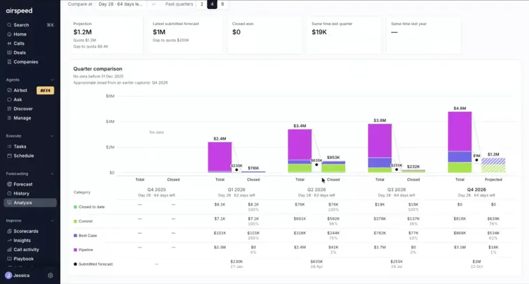Click the $3.1M Pipeline value for Q4 2026

[460, 248]
